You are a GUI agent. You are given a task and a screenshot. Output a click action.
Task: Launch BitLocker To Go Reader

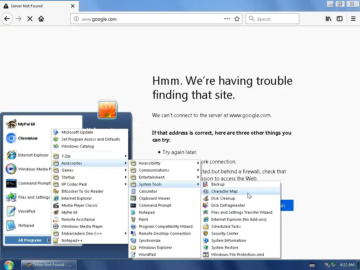tap(90, 191)
